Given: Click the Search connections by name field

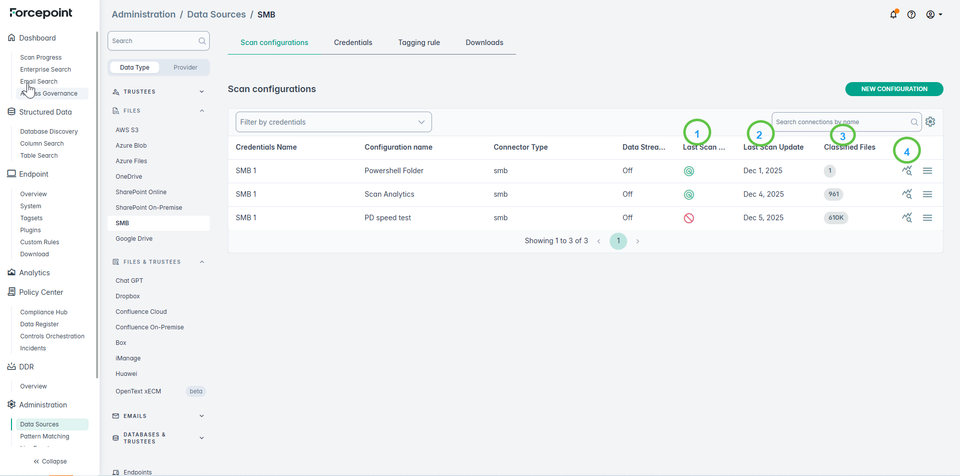Looking at the screenshot, I should tap(841, 122).
